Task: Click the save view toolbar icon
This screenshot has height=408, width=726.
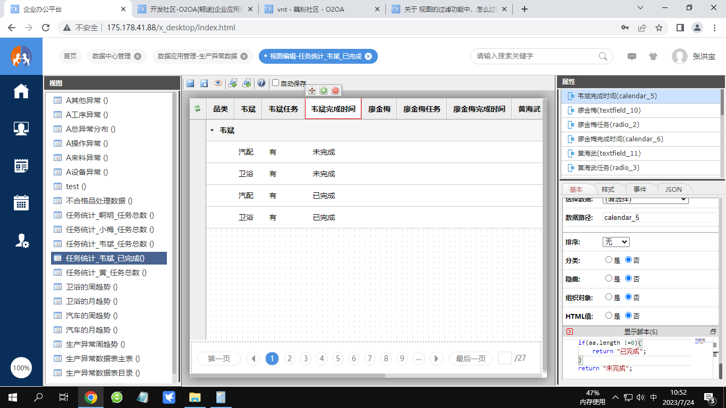Action: pos(190,83)
